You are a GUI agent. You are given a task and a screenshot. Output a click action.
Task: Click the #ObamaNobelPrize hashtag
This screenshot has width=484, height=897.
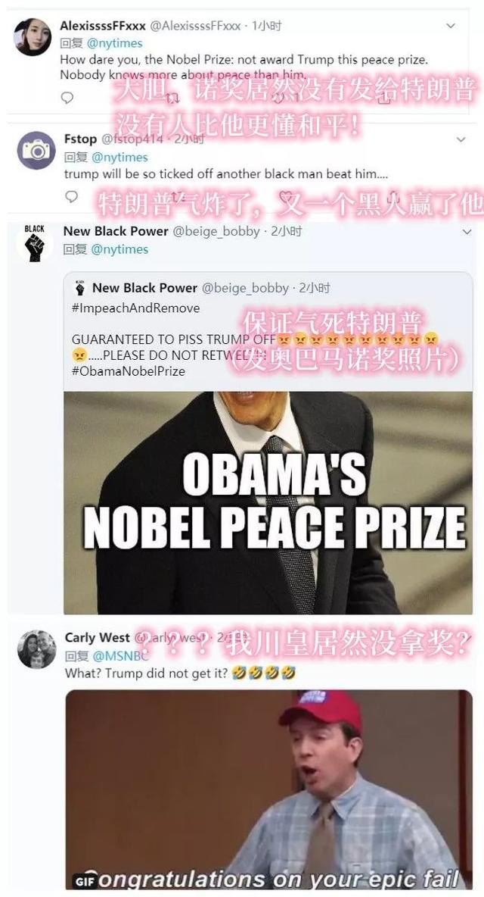pyautogui.click(x=129, y=371)
